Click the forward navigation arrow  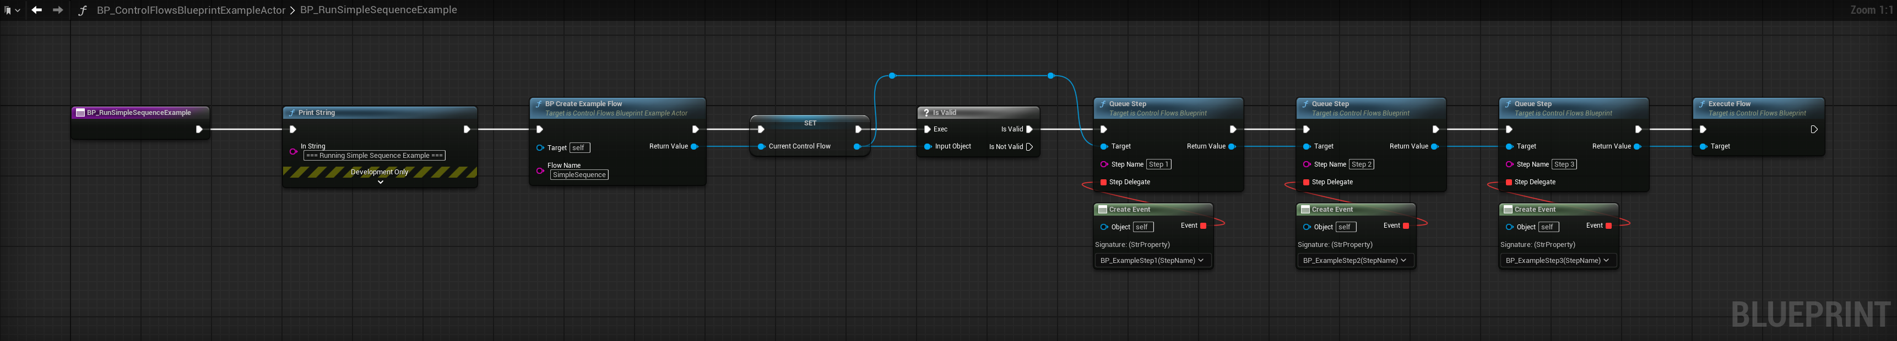pyautogui.click(x=57, y=10)
